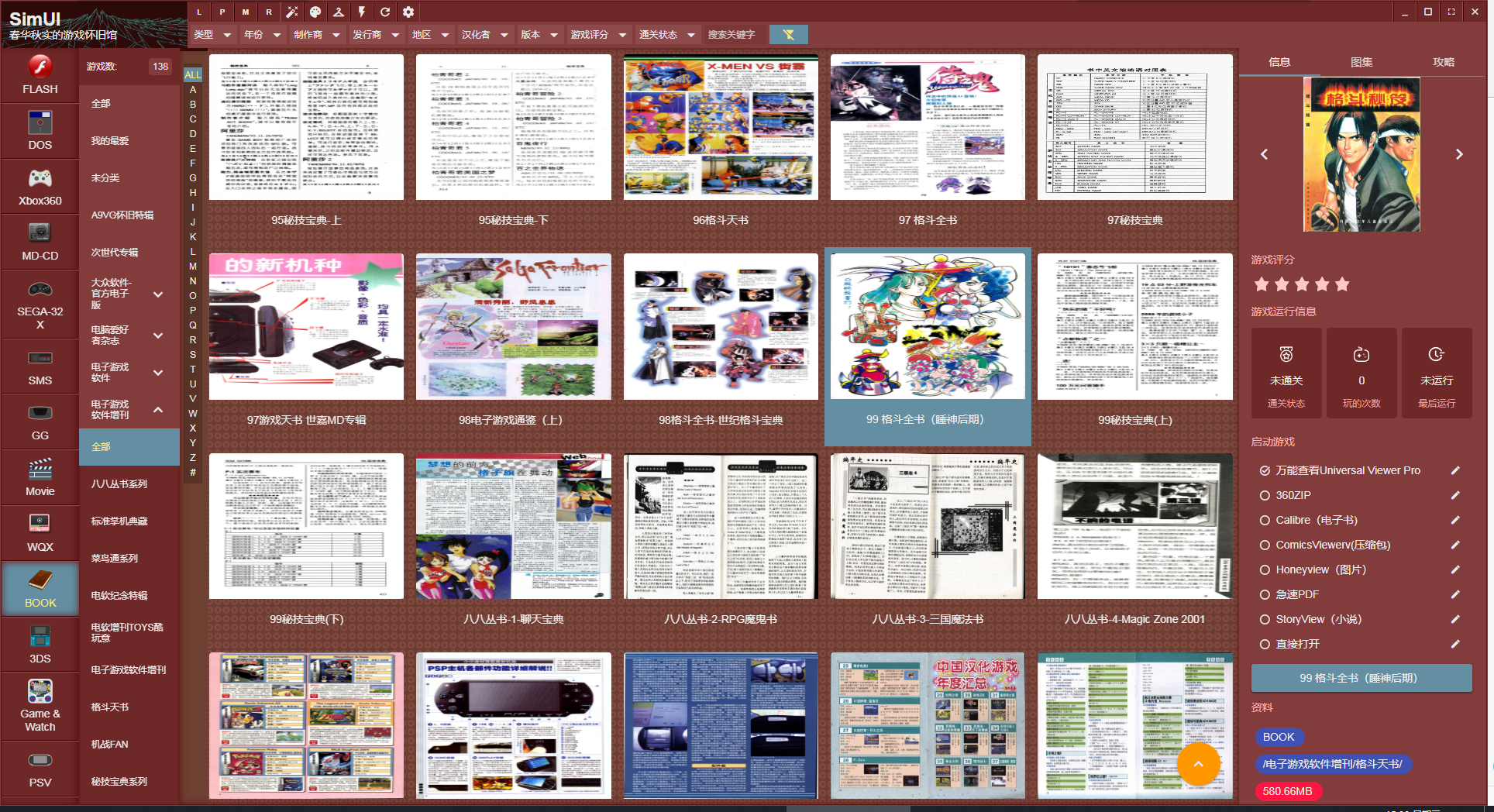Screen dimensions: 1494x812
Task: Click the clear filter button
Action: 788,34
